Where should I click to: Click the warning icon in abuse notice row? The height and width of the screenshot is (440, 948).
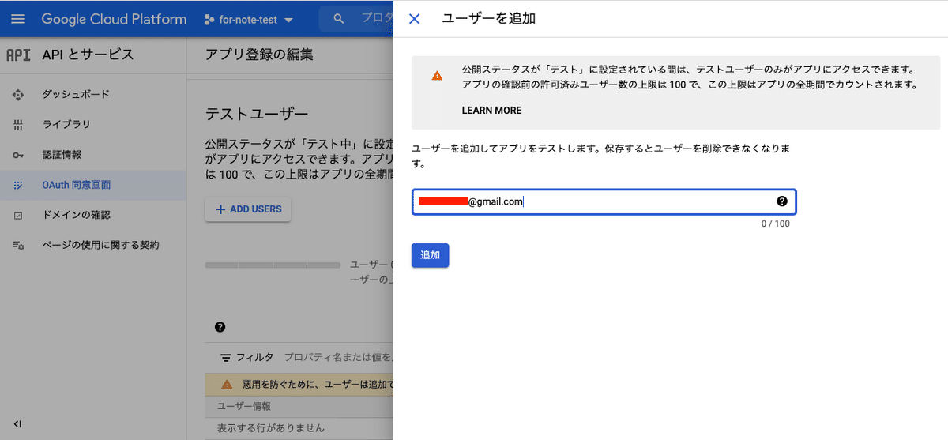(x=227, y=384)
